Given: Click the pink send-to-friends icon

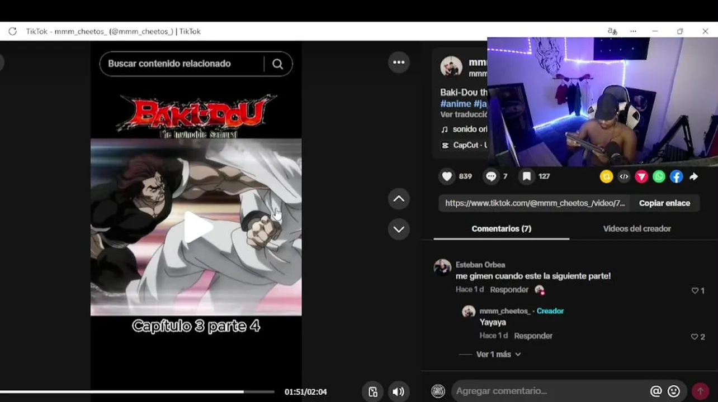Looking at the screenshot, I should [641, 176].
